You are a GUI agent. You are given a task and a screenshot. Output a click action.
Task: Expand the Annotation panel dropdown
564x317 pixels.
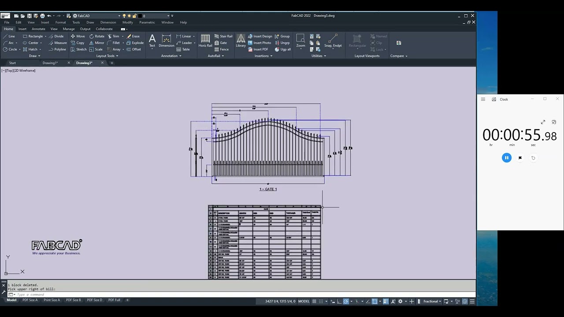click(x=171, y=56)
